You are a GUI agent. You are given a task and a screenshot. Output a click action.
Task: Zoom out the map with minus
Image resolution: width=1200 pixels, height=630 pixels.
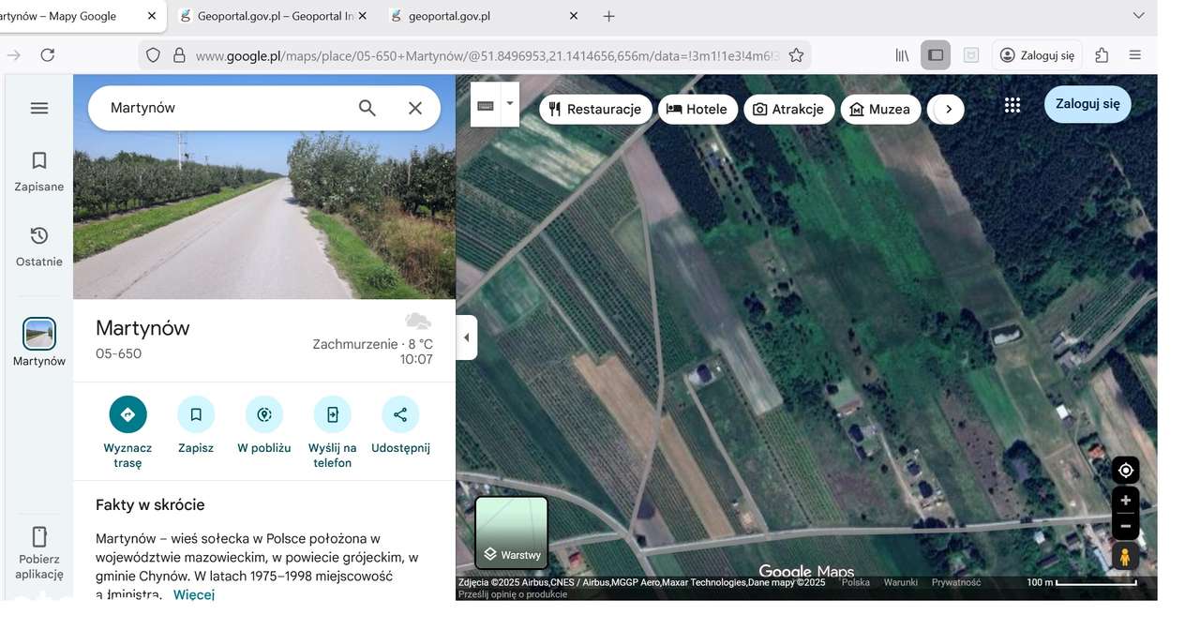point(1126,526)
